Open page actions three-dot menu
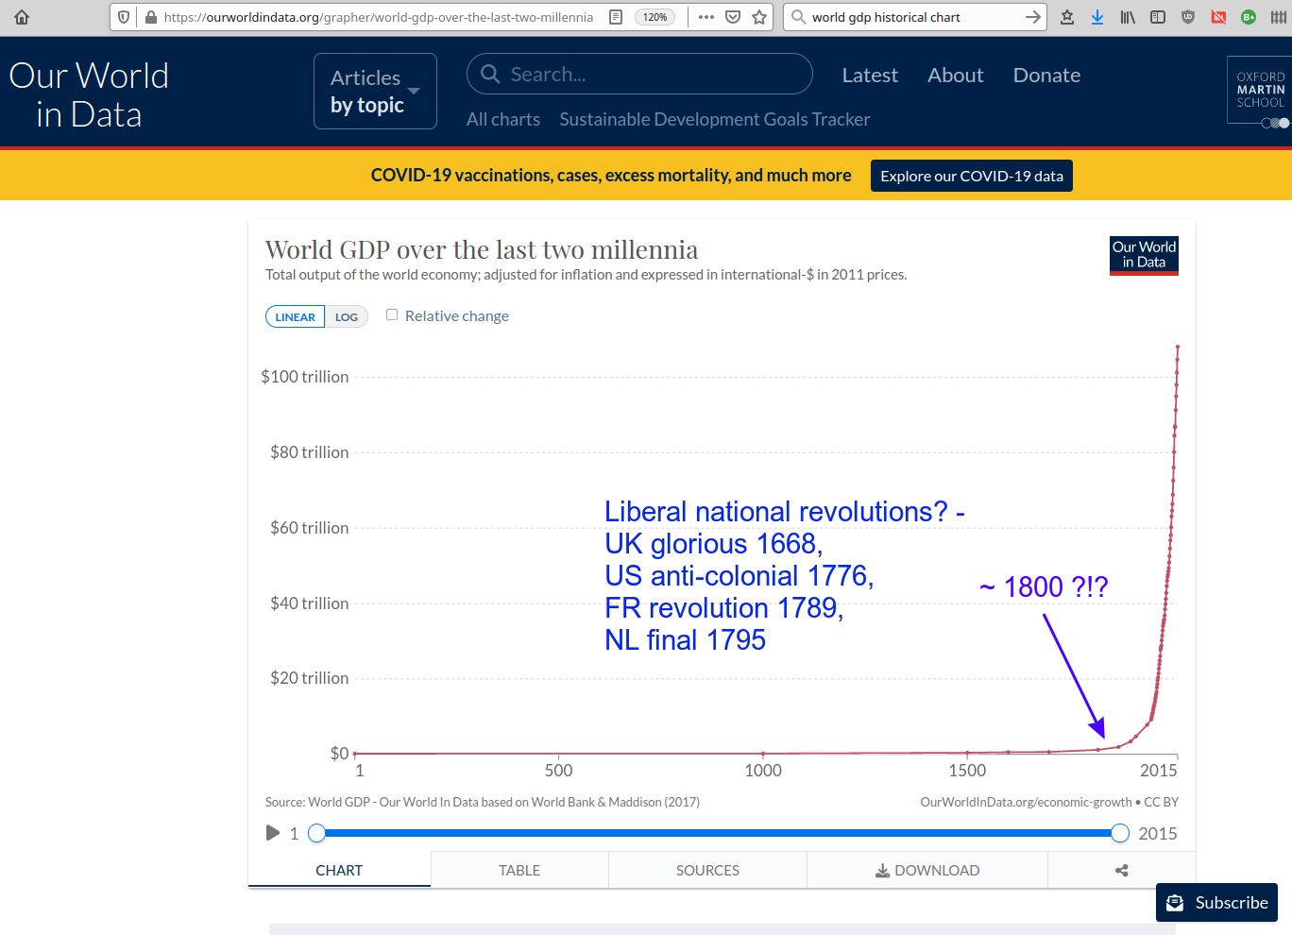This screenshot has width=1292, height=935. [706, 17]
